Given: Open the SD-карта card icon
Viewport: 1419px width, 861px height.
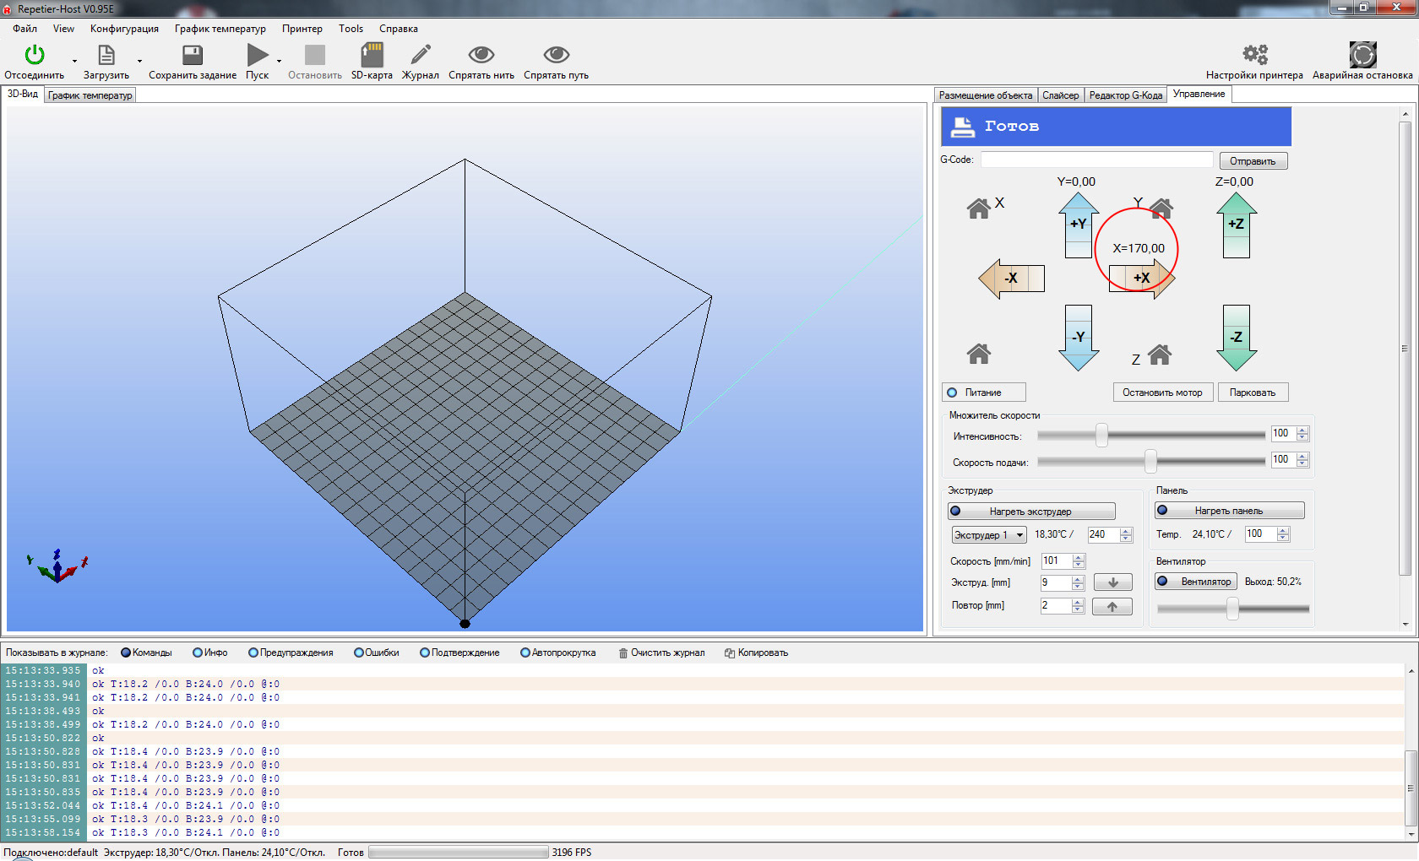Looking at the screenshot, I should tap(372, 56).
